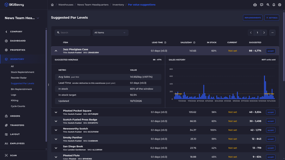Select All under Inventory
The width and height of the screenshot is (285, 160).
[12, 66]
